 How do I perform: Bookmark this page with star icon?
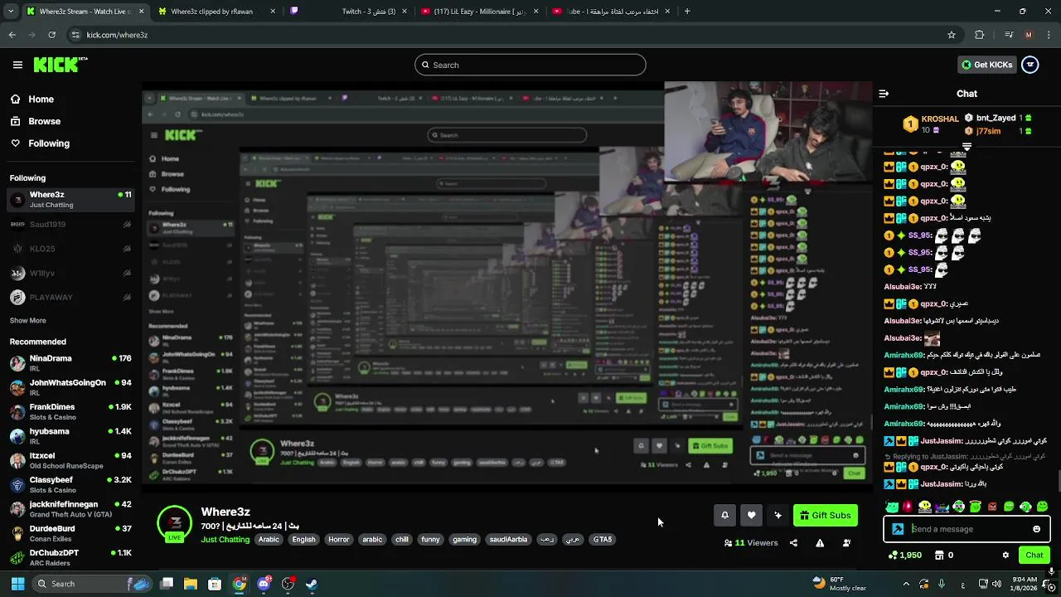click(x=952, y=35)
